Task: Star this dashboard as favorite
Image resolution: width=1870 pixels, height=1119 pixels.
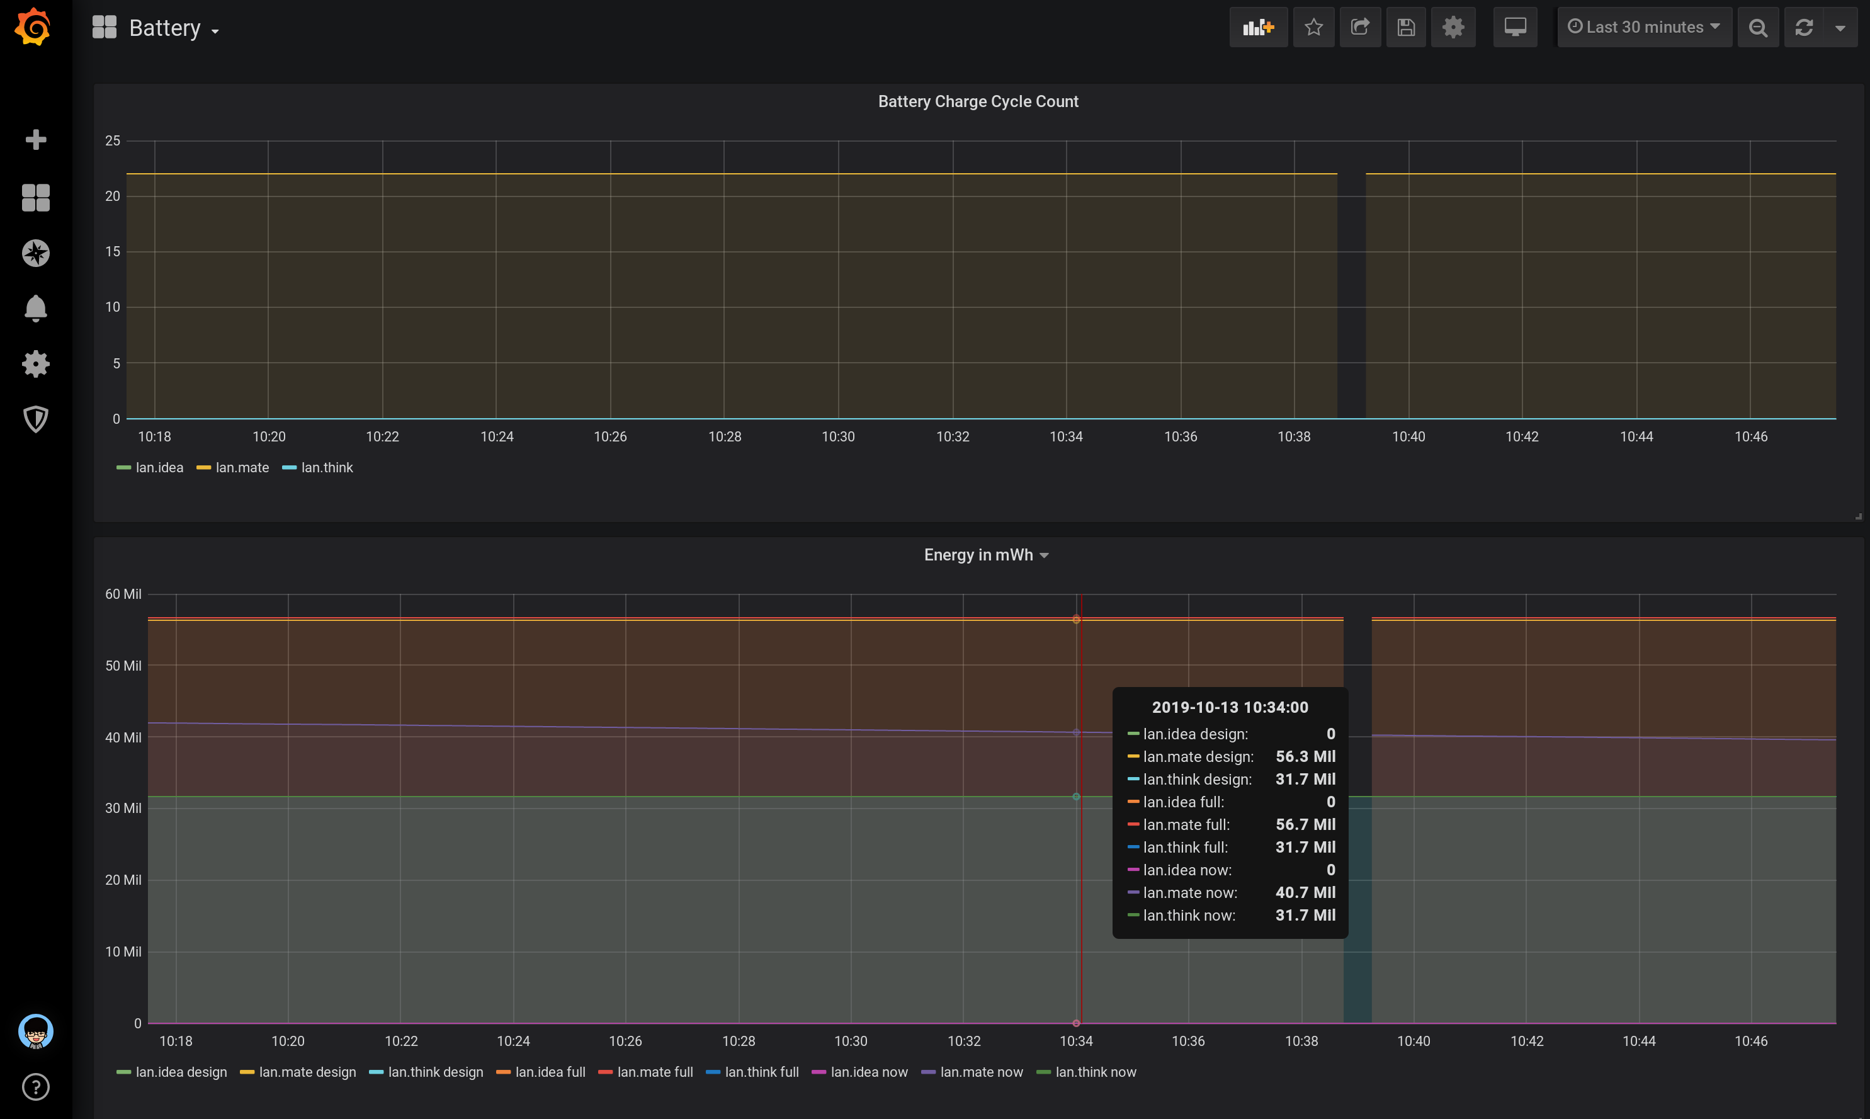Action: click(1313, 28)
